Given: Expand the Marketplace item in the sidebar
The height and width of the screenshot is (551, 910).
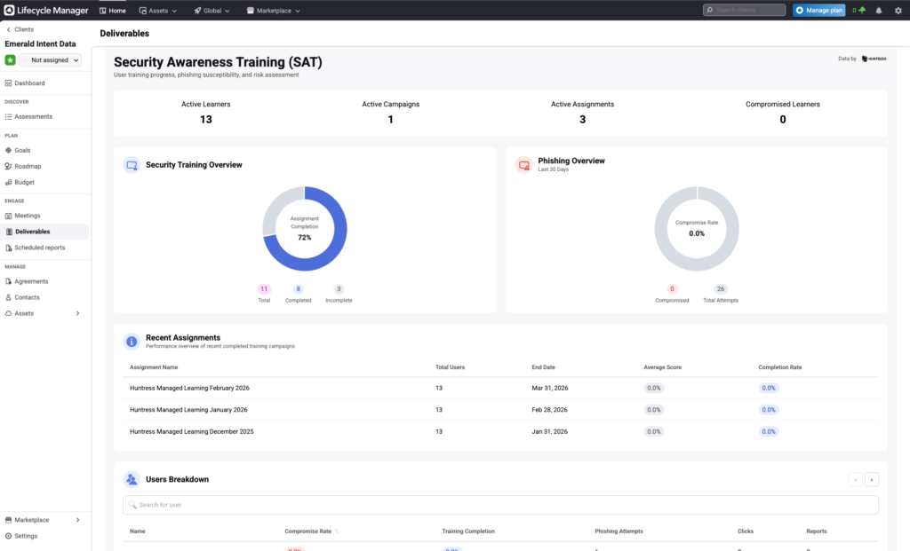Looking at the screenshot, I should point(78,520).
